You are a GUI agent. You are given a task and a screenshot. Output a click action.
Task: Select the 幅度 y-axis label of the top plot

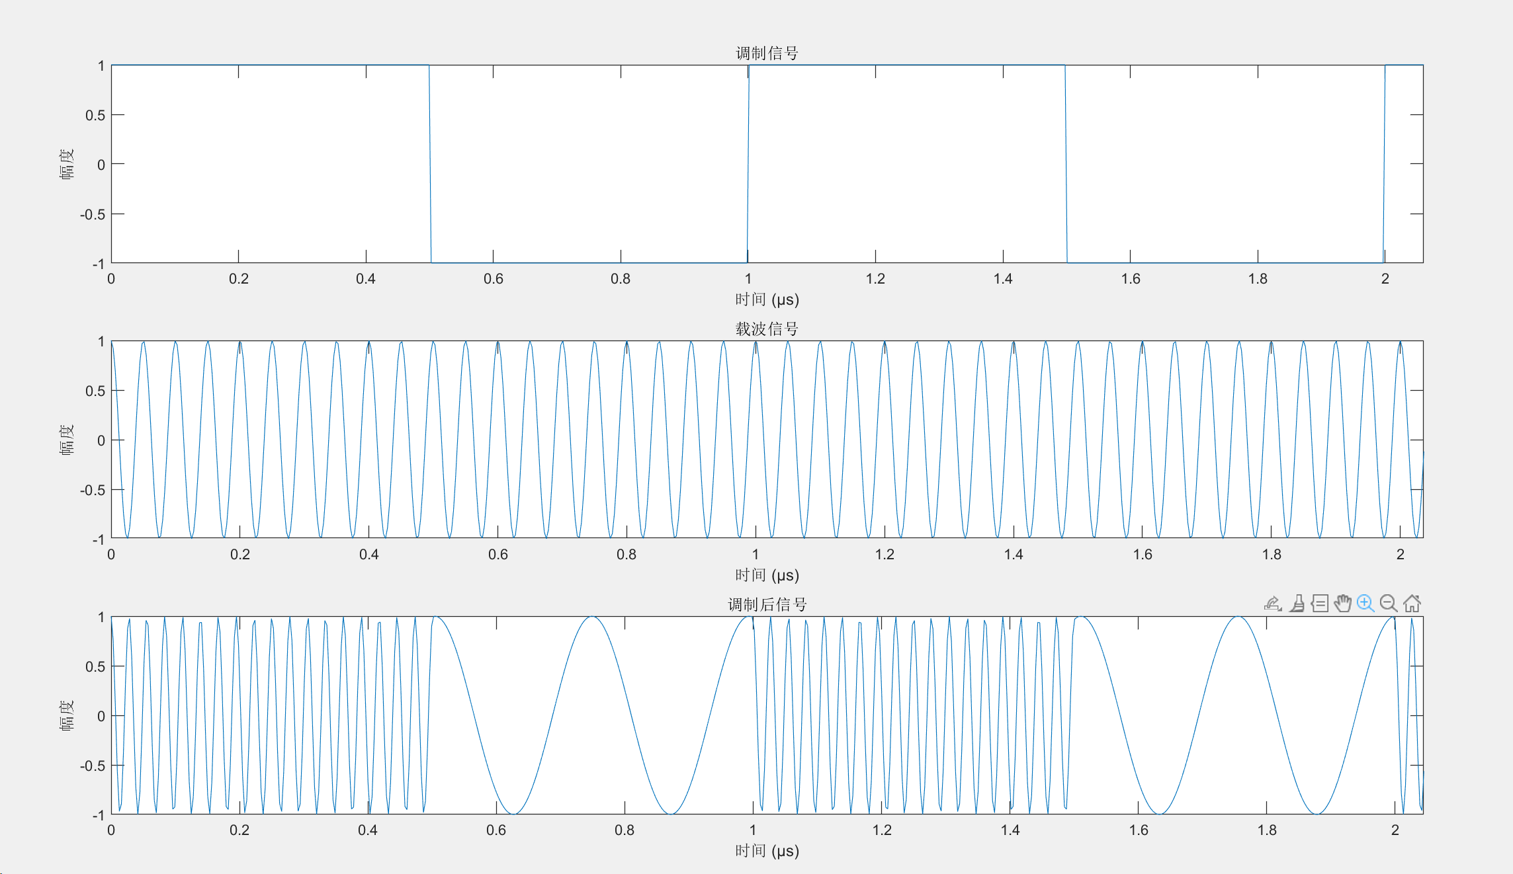[67, 164]
